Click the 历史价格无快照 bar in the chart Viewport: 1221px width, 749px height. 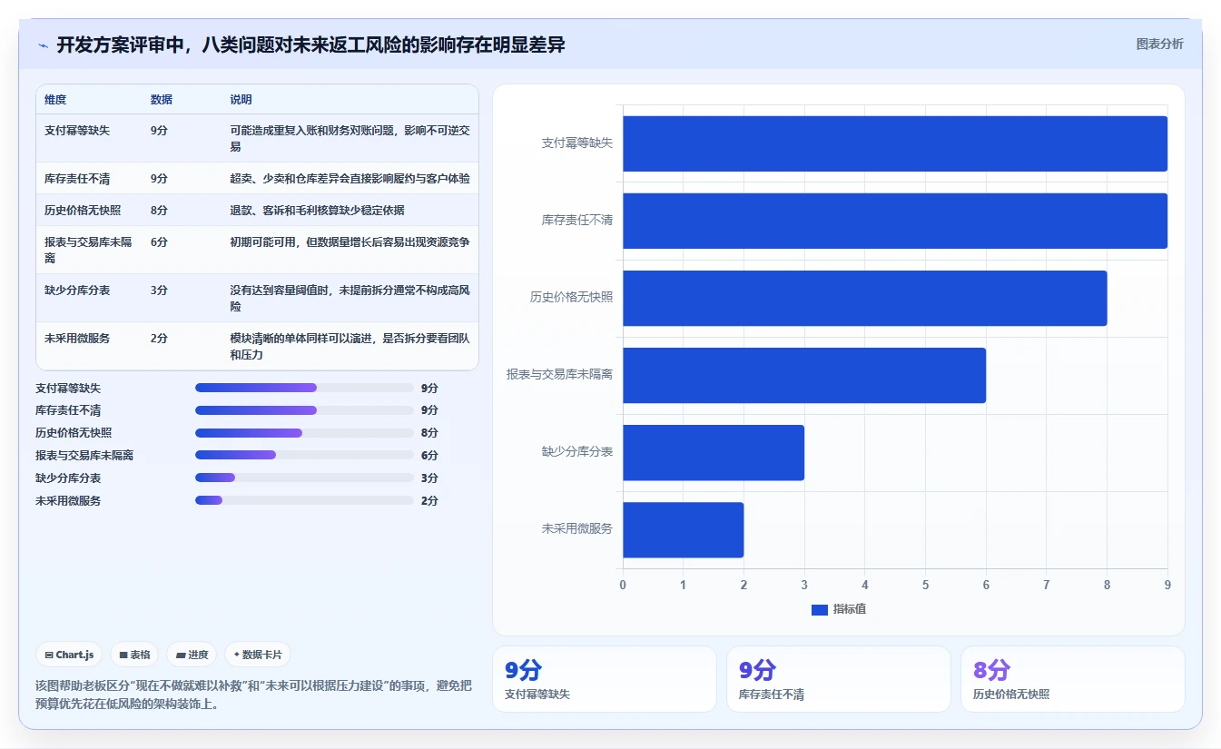[x=865, y=298]
